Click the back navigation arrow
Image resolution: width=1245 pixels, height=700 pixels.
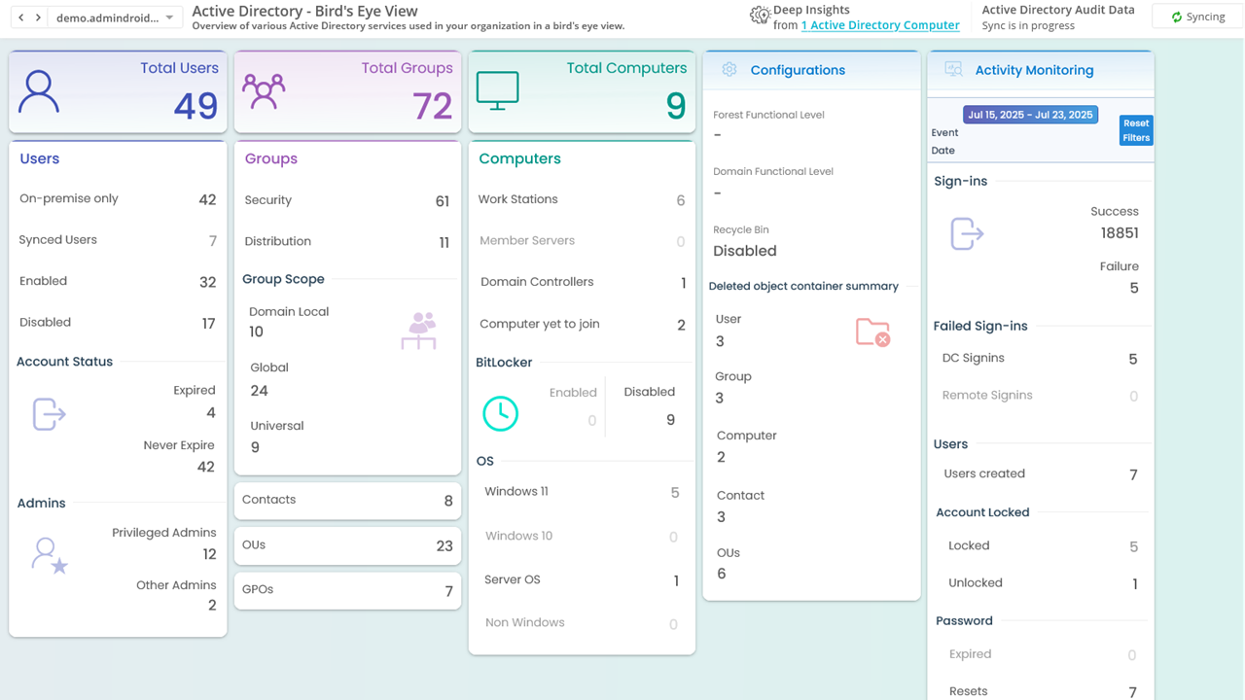click(x=18, y=17)
